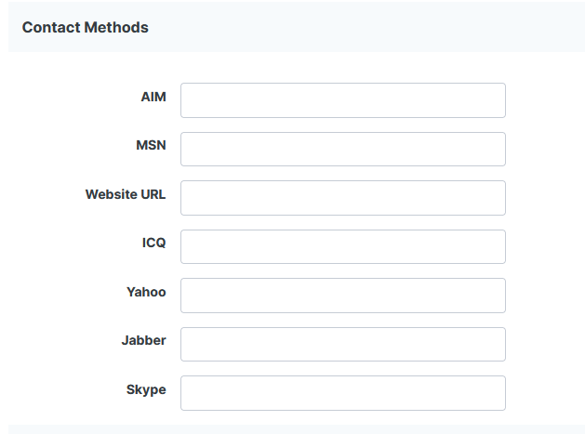585x434 pixels.
Task: Focus the MSN text box
Action: [x=342, y=149]
